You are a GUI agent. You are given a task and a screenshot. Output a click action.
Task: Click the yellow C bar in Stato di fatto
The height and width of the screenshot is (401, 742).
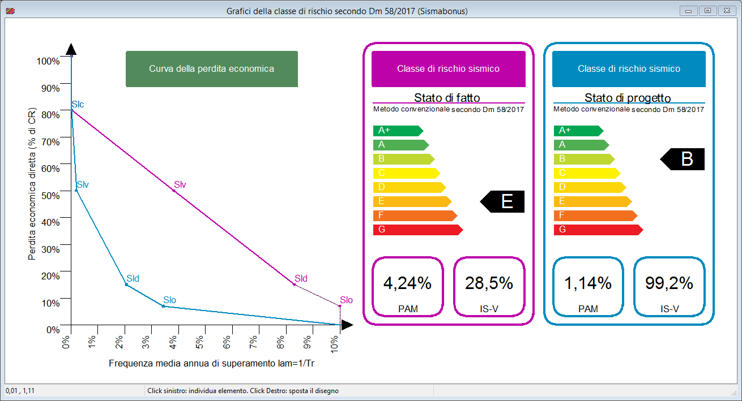pos(405,173)
